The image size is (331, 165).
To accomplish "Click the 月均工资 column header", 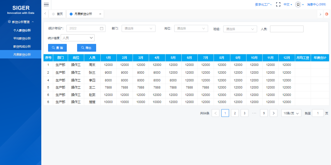I will coord(303,58).
